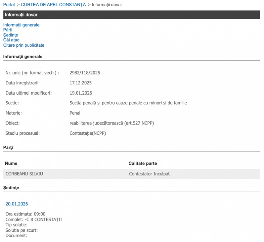Open hearing dated 20.01.2026
The height and width of the screenshot is (242, 264).
17,204
